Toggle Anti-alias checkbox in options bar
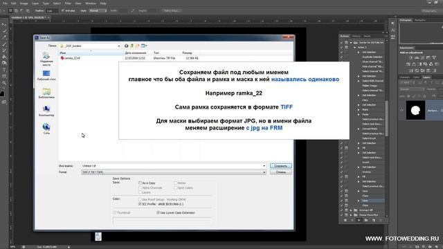 tap(63, 11)
